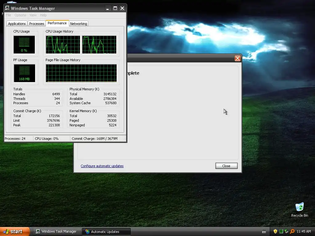Minimize the Task Manager window
Image resolution: width=315 pixels, height=236 pixels.
pyautogui.click(x=108, y=8)
